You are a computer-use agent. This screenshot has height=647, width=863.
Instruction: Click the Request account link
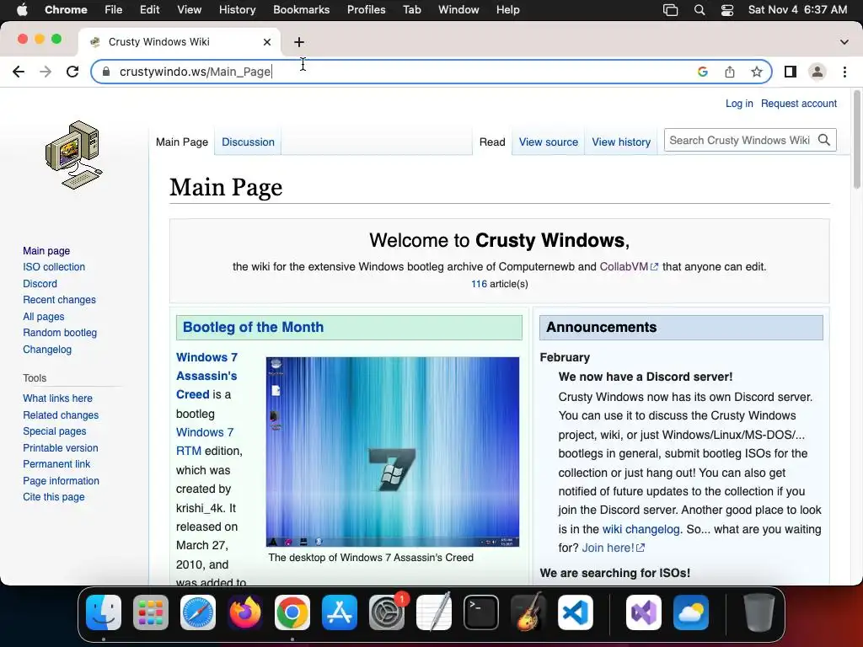coord(799,104)
